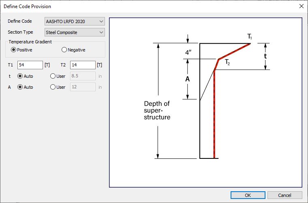Expand the Section Type combo box

74,32
